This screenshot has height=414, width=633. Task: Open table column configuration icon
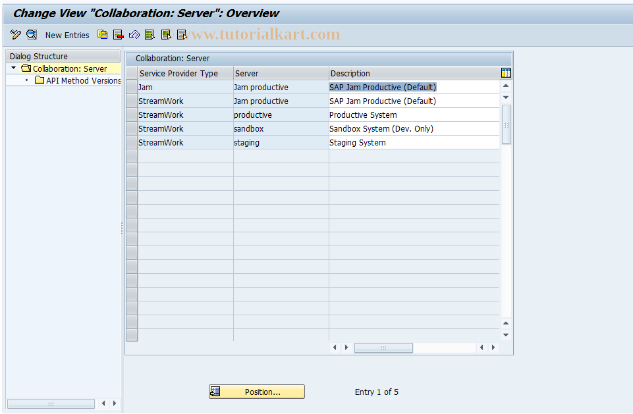pos(506,73)
